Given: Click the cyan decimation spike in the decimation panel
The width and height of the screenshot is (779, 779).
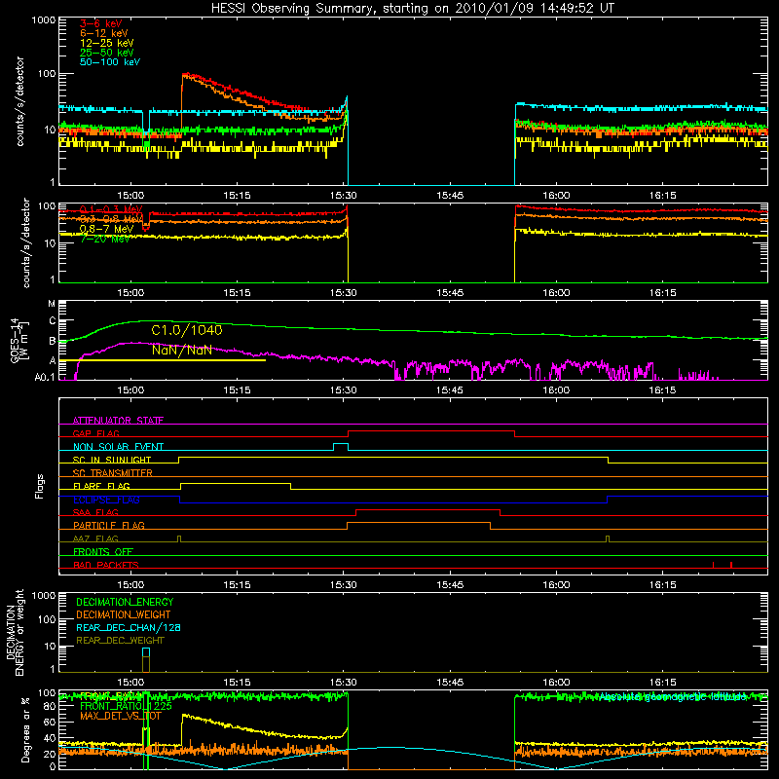Looking at the screenshot, I should click(x=145, y=652).
